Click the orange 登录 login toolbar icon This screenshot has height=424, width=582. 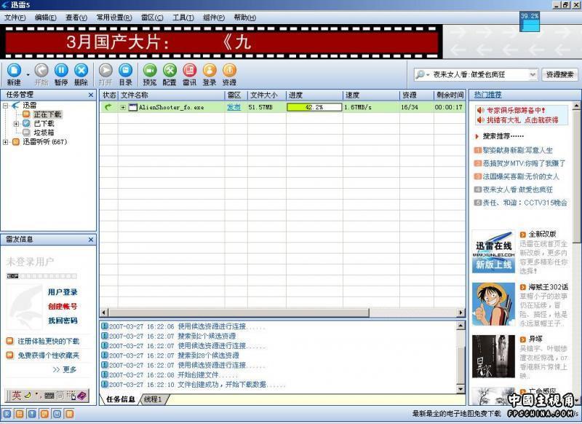pos(210,70)
